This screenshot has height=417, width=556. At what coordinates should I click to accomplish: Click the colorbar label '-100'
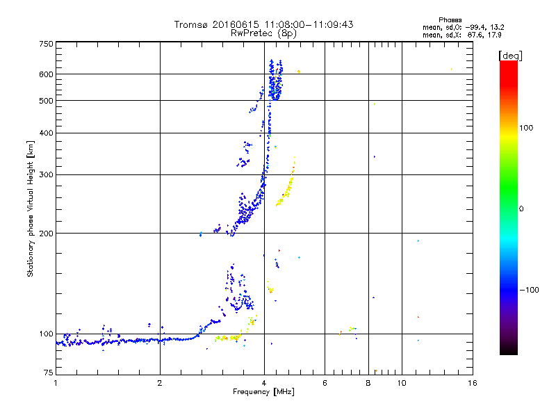(x=529, y=290)
